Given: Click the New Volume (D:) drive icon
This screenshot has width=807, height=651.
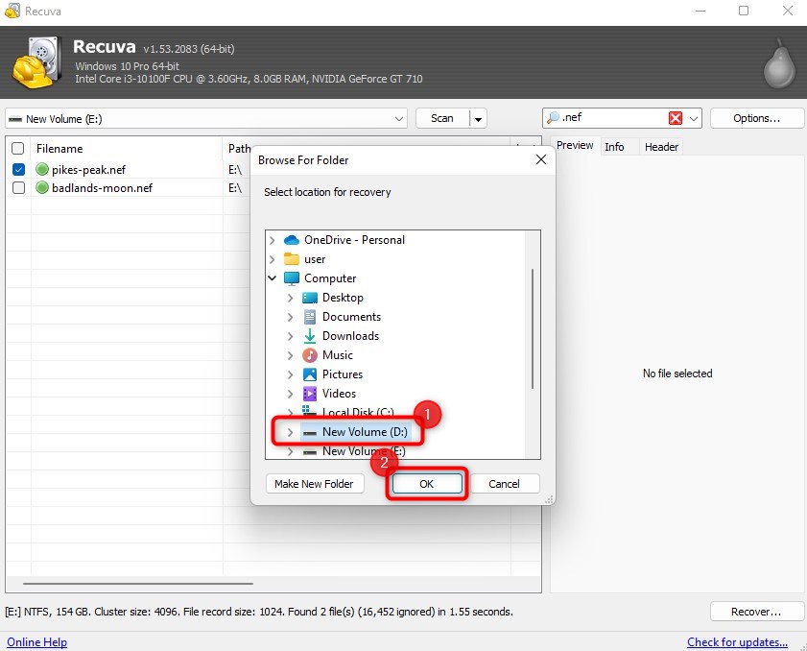Looking at the screenshot, I should 309,433.
